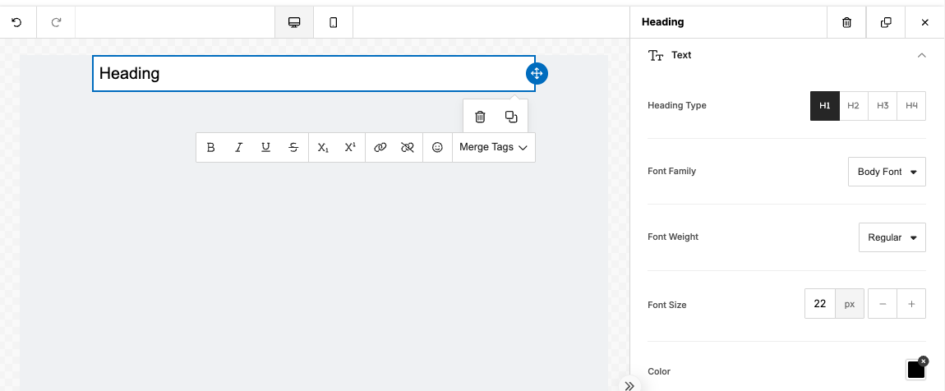Screen dimensions: 945x391
Task: Click the Font Size label
Action: coord(667,305)
